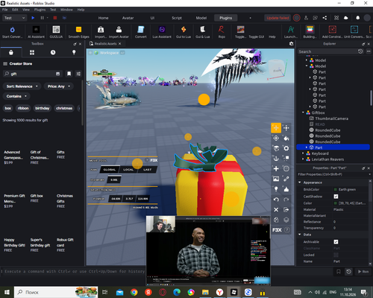Screen dimensions: 373x298
Task: Select the F3X Move tool button
Action: click(276, 128)
